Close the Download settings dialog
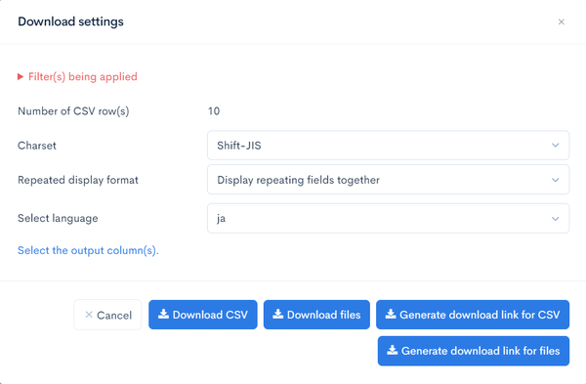Viewport: 586px width, 384px height. [561, 22]
